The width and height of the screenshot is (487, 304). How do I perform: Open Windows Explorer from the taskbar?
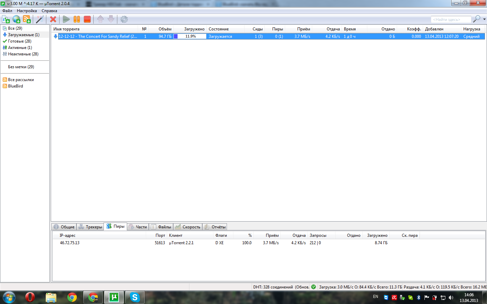click(x=51, y=298)
